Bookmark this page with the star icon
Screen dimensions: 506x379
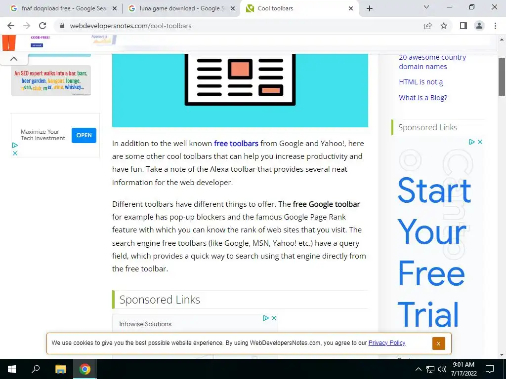pyautogui.click(x=444, y=26)
